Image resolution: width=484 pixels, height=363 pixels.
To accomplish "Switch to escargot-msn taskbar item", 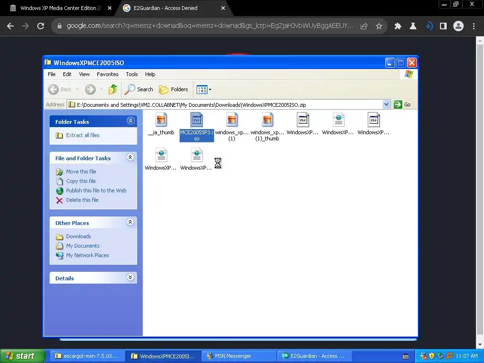I will click(87, 356).
